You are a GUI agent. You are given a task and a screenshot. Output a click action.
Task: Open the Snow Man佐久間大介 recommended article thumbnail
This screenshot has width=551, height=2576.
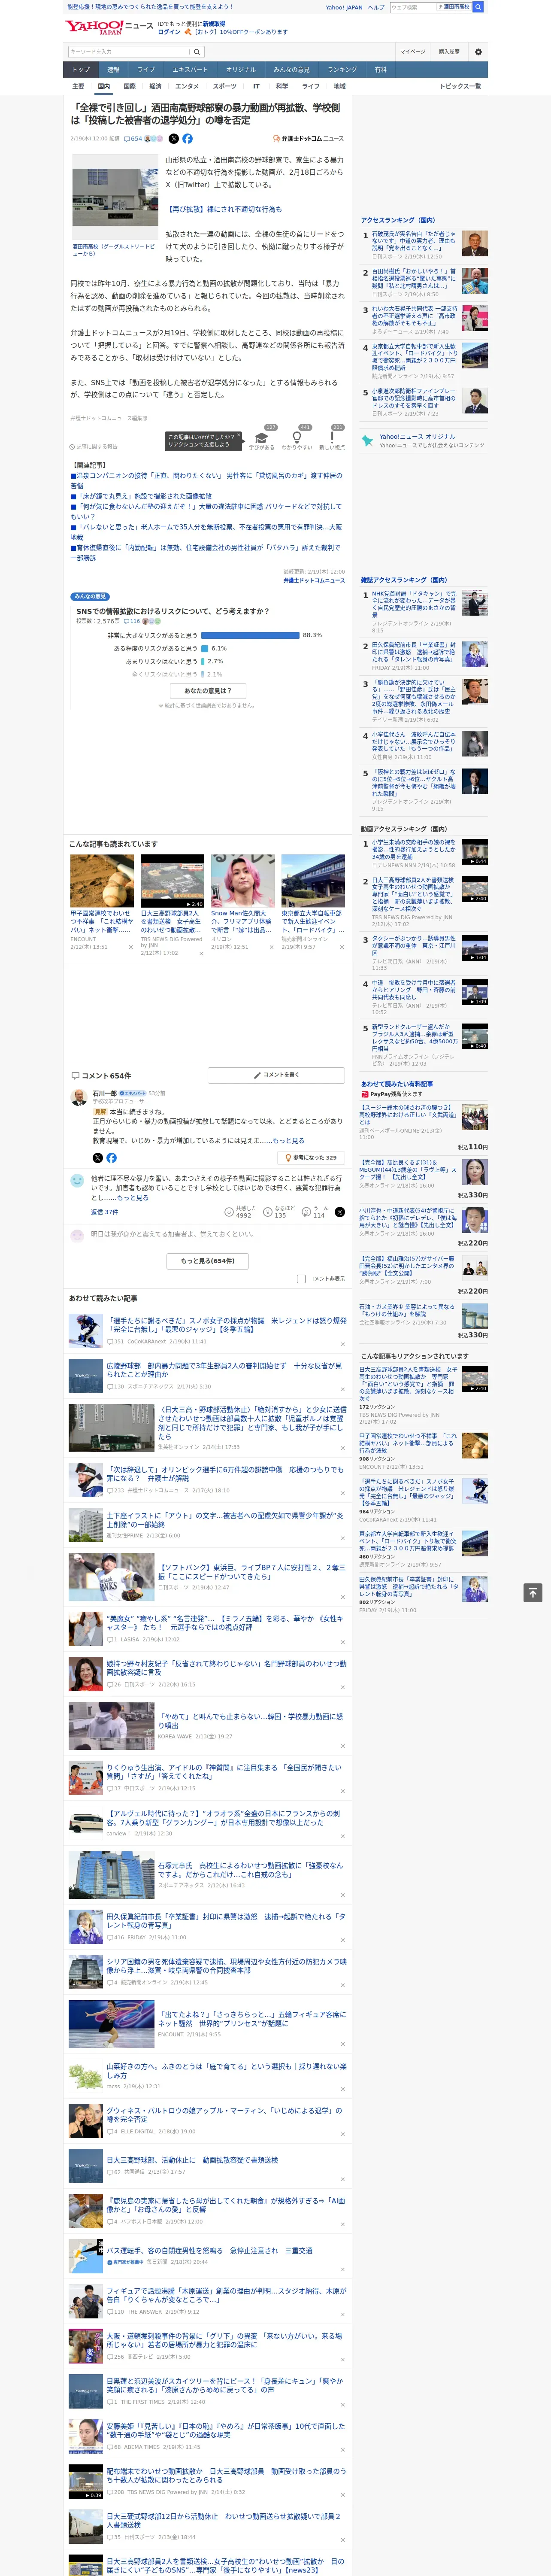[x=242, y=880]
